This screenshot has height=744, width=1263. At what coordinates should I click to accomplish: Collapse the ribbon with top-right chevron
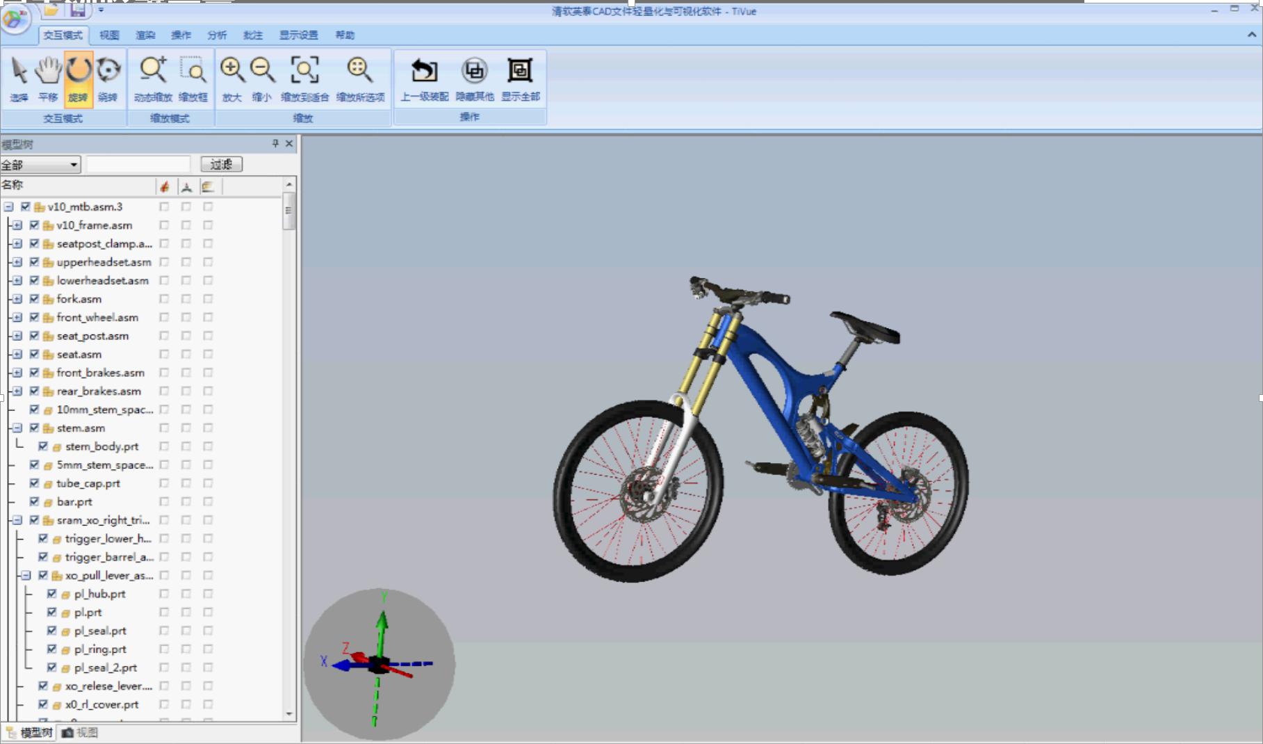pyautogui.click(x=1252, y=35)
